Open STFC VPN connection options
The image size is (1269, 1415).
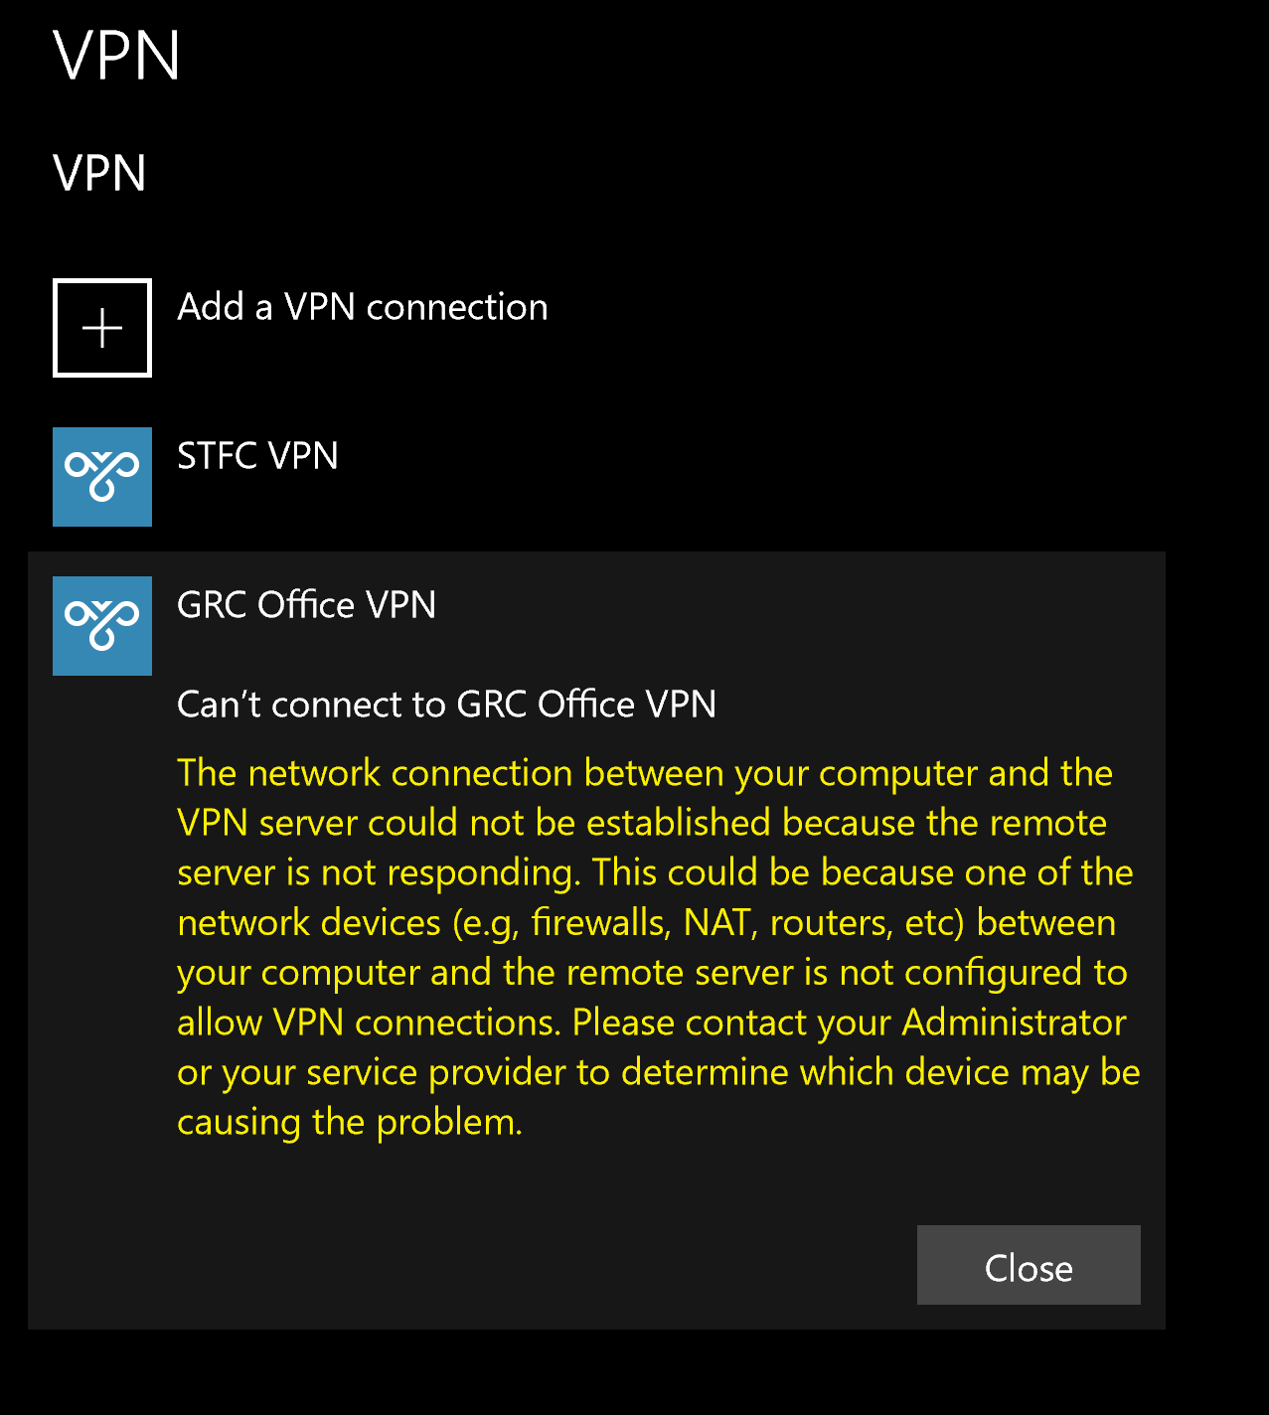(x=257, y=457)
